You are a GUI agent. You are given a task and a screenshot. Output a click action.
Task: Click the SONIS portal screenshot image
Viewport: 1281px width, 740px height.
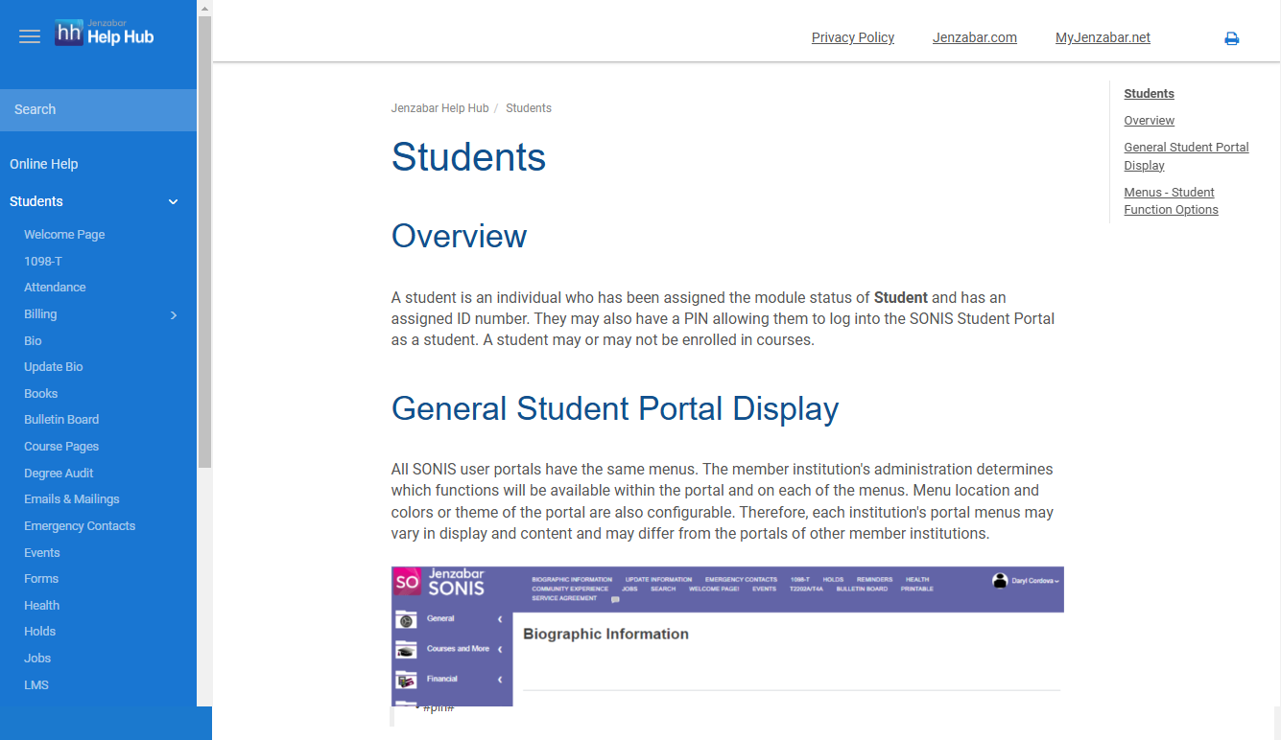point(726,636)
